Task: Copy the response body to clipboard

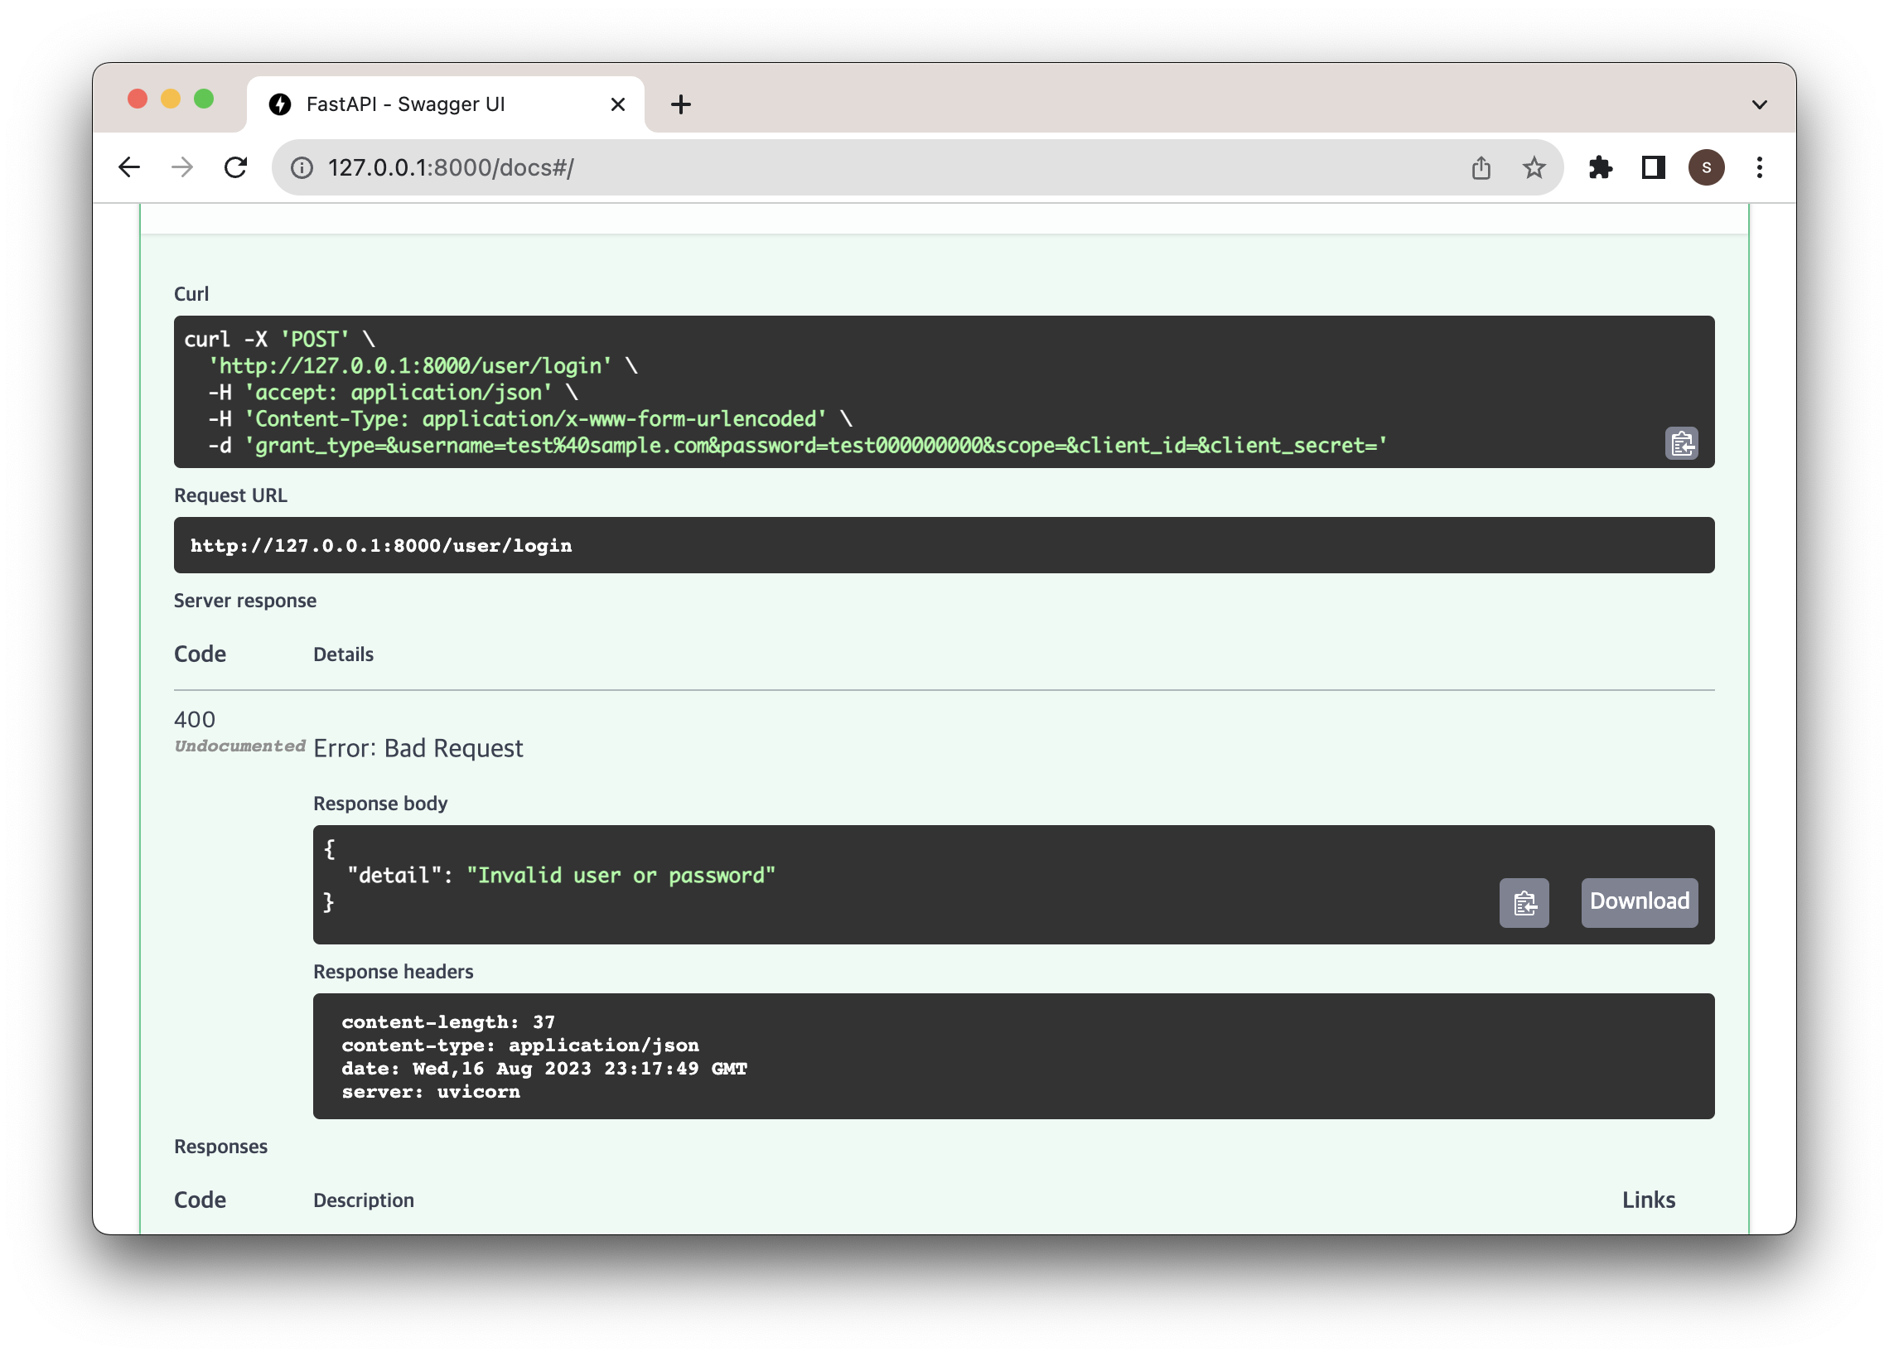Action: [x=1524, y=902]
